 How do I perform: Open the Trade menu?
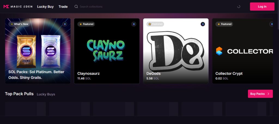pos(63,7)
